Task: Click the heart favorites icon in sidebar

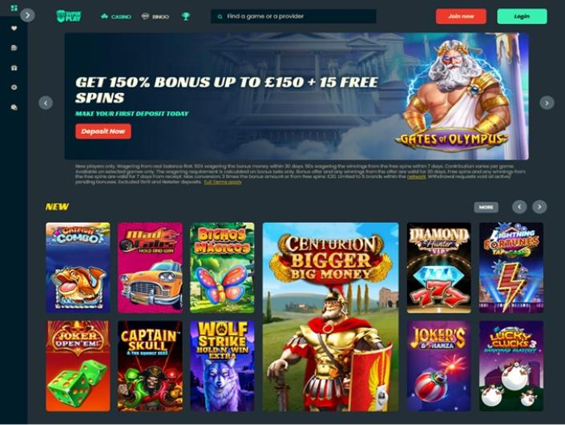Action: (x=14, y=28)
